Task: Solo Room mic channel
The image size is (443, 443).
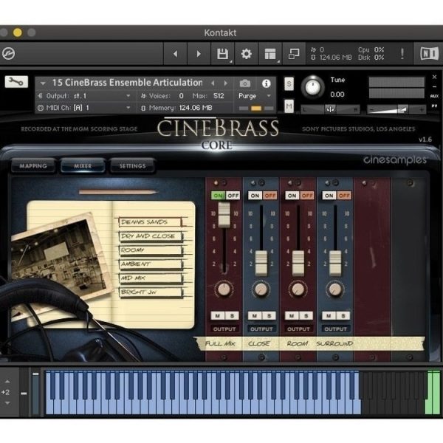Action: point(306,315)
